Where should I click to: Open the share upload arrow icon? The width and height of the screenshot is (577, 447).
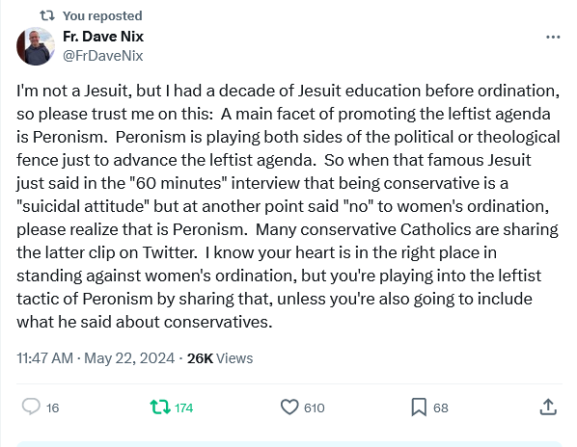(548, 407)
